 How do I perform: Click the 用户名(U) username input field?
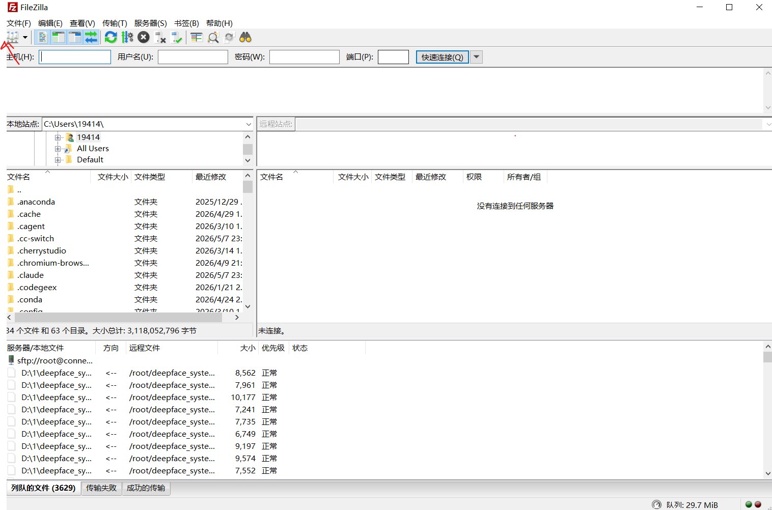click(193, 57)
